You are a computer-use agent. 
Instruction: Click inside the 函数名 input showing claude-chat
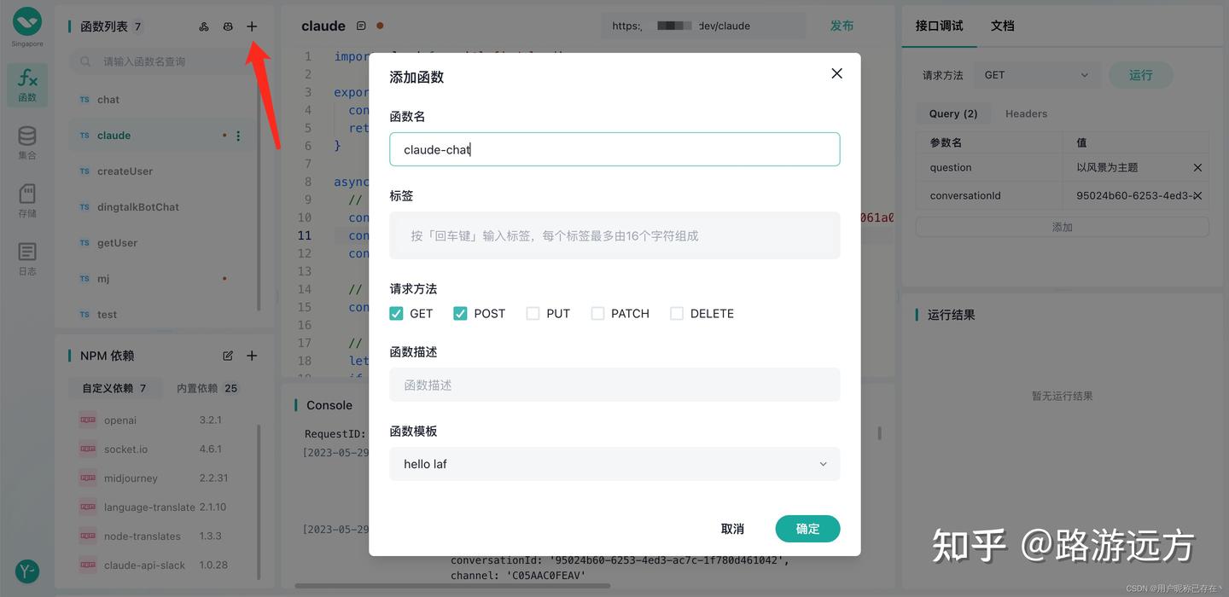coord(614,148)
